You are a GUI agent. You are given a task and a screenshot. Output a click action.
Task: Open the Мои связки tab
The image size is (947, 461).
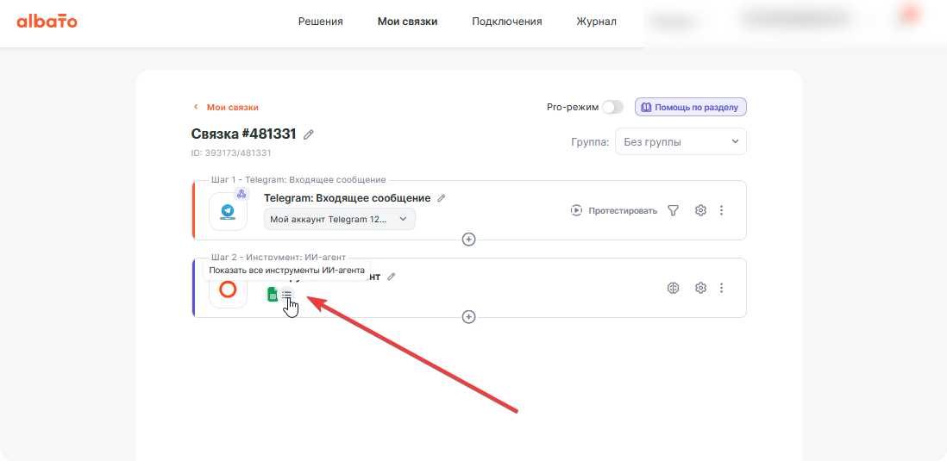click(x=408, y=22)
